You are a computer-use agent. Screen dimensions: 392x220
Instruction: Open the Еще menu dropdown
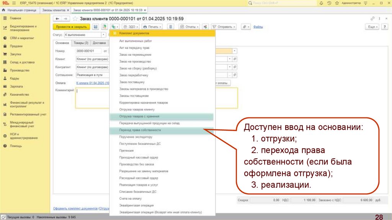click(373, 27)
